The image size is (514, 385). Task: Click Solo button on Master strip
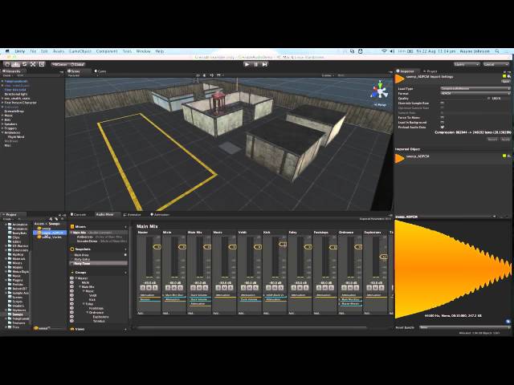pos(143,288)
